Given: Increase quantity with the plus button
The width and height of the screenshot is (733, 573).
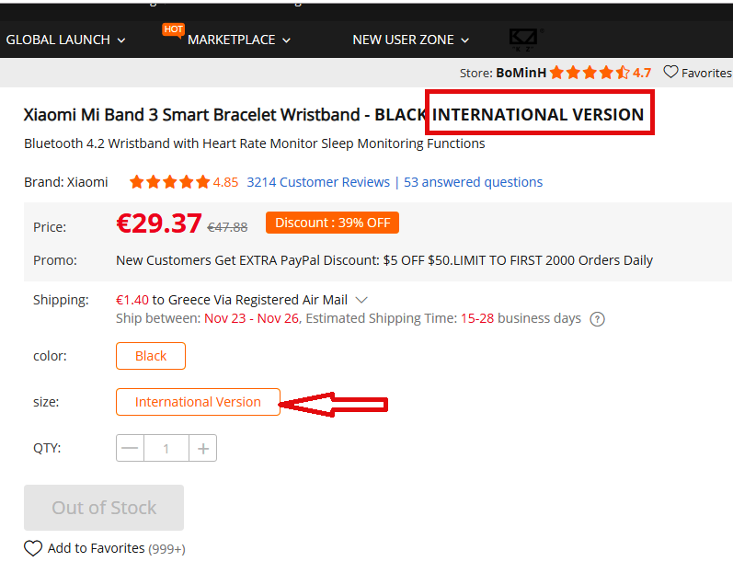Looking at the screenshot, I should [202, 449].
